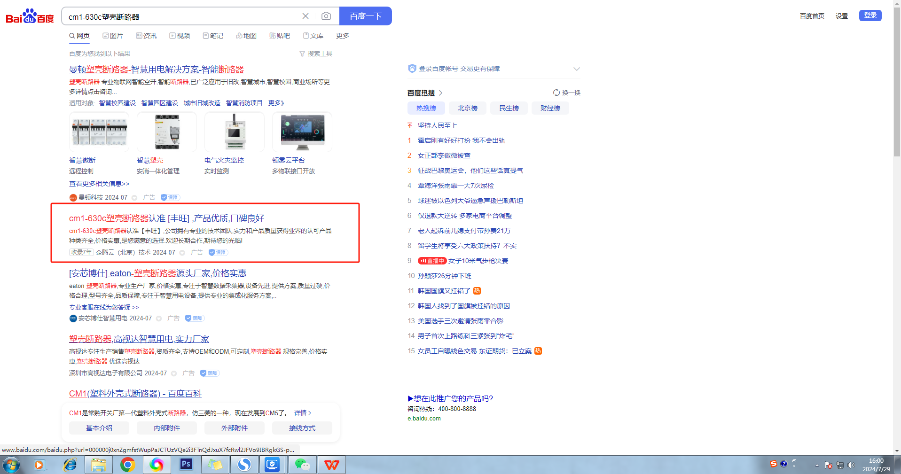Open the 搜索工具 filter options
901x474 pixels.
pyautogui.click(x=316, y=54)
